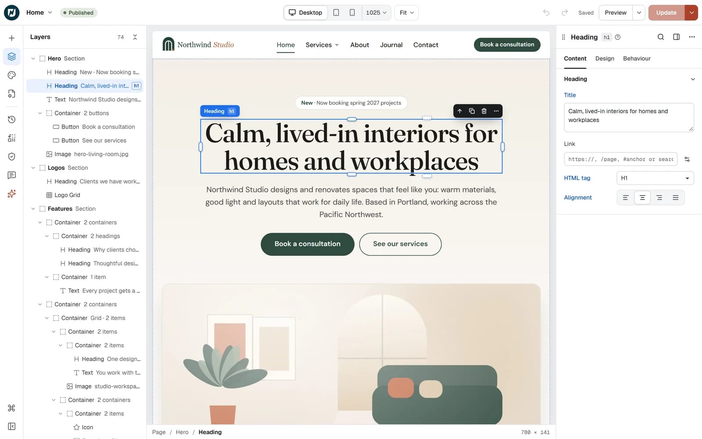
Task: Open the history clock icon
Action: coord(12,119)
